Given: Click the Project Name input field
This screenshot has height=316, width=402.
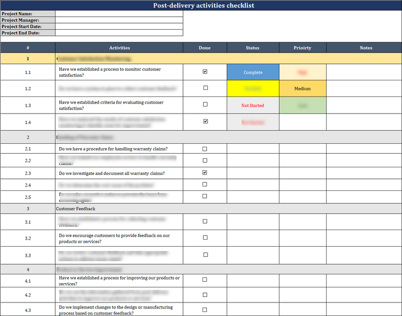Looking at the screenshot, I should click(x=120, y=14).
